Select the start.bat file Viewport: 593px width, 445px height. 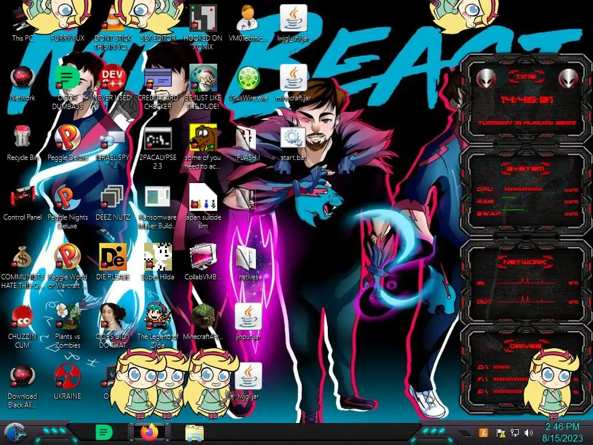[293, 143]
